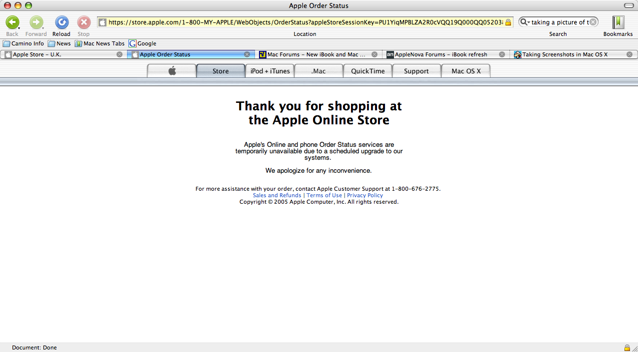Open the Google bookmark in the toolbar
Viewport: 638px width, 352px height.
142,43
